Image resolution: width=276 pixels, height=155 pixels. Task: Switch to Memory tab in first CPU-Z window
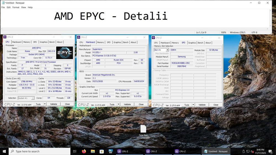27,42
